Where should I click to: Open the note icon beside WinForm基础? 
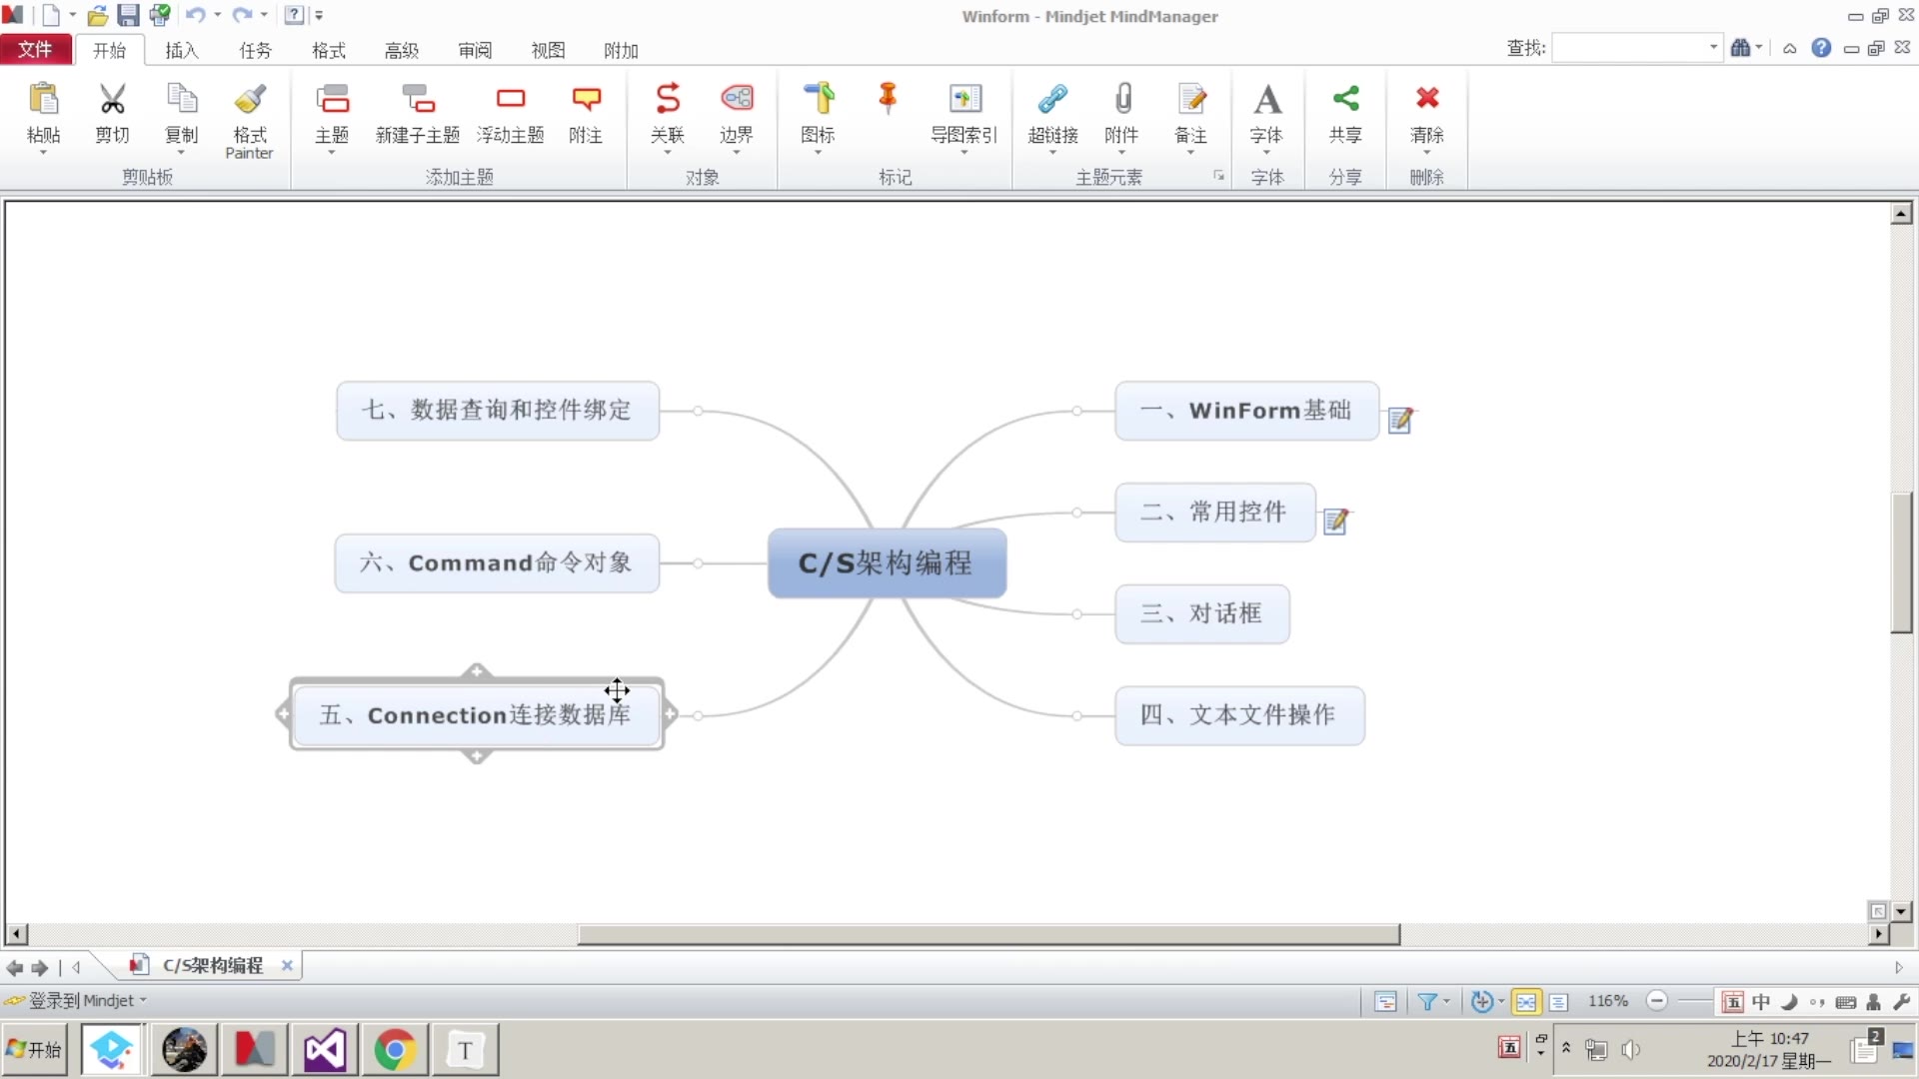click(x=1400, y=420)
